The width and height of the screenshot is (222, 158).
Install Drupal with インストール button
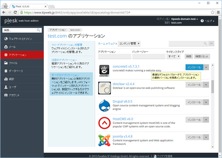pyautogui.click(x=194, y=102)
